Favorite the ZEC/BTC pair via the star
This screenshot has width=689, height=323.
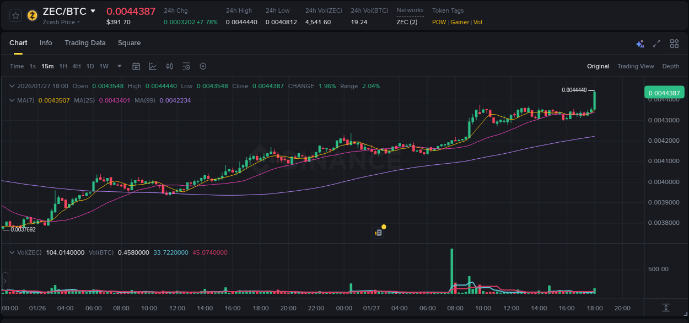[15, 15]
